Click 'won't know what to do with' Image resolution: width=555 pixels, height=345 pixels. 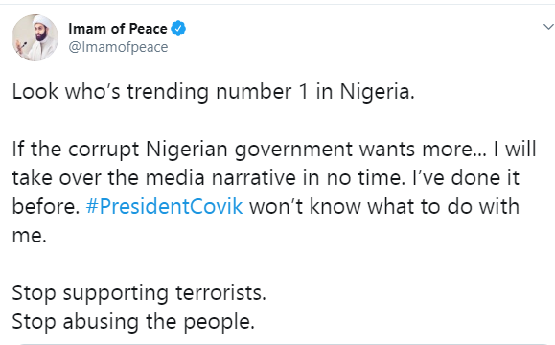[x=384, y=207]
